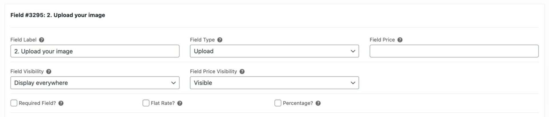Enable the Required Field? checkbox
The width and height of the screenshot is (549, 117).
tap(14, 103)
